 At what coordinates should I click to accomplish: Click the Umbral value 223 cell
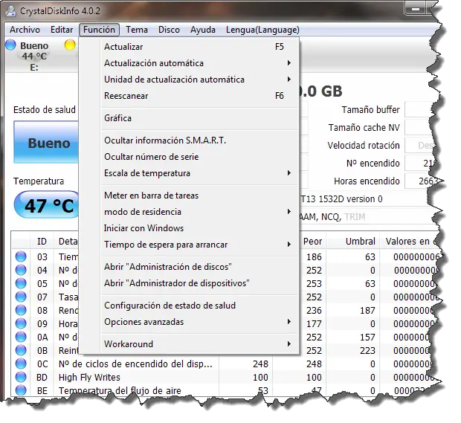(x=367, y=350)
